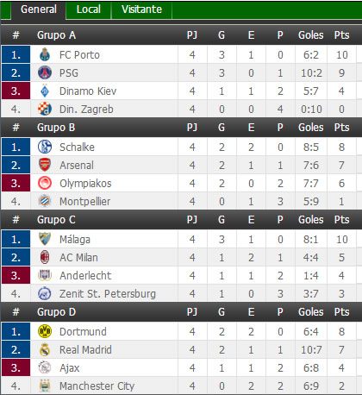
Task: Click the Real Madrid crest
Action: coord(45,349)
